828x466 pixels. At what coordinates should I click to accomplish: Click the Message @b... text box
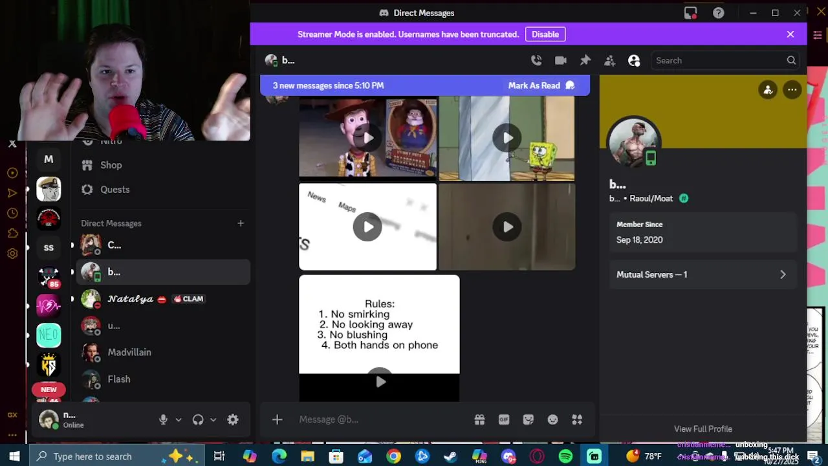(382, 419)
